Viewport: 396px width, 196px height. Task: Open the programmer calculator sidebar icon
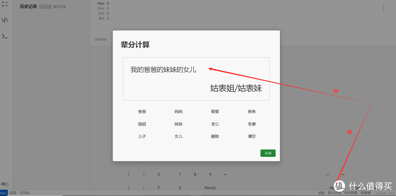(x=5, y=20)
